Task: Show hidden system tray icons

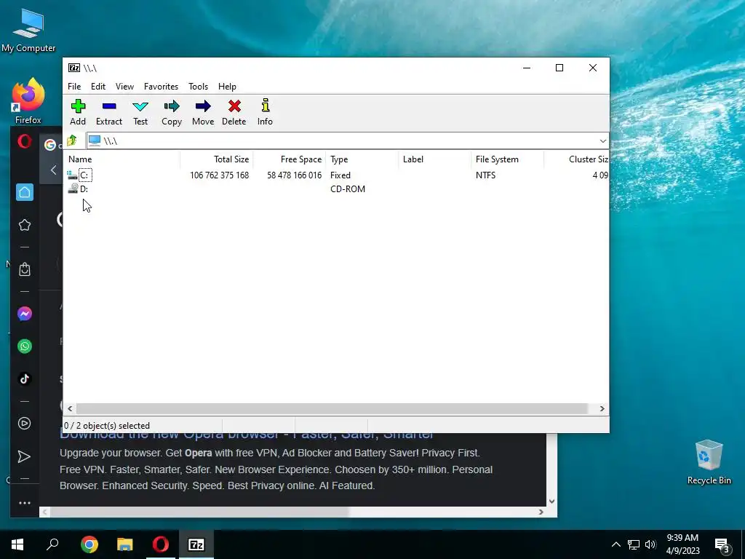Action: click(x=615, y=544)
